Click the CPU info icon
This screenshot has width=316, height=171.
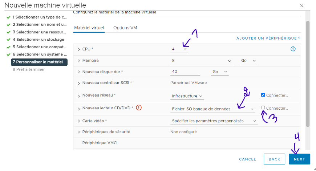coord(293,49)
